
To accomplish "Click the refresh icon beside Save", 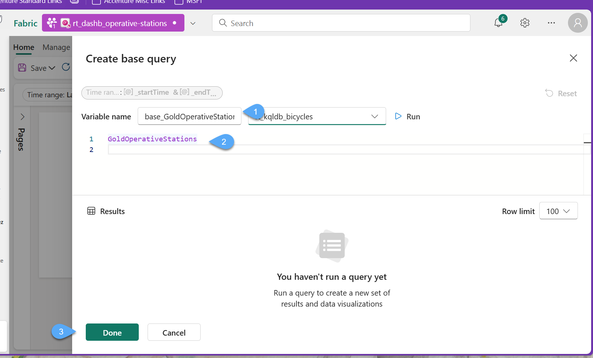I will pyautogui.click(x=66, y=67).
